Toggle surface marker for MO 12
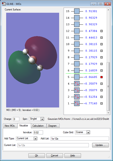Screen dimensions: 113x161 (x=101, y=31)
